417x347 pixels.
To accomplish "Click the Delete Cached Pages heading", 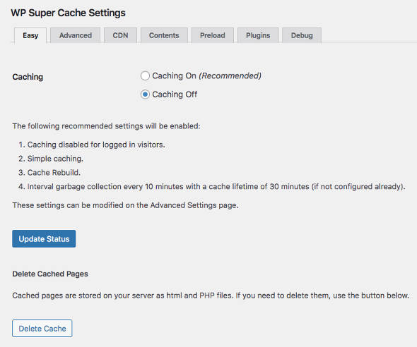I will pyautogui.click(x=50, y=274).
